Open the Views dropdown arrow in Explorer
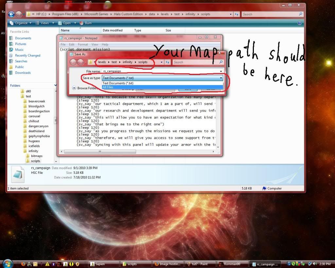Image resolution: width=335 pixels, height=268 pixels. [53, 23]
